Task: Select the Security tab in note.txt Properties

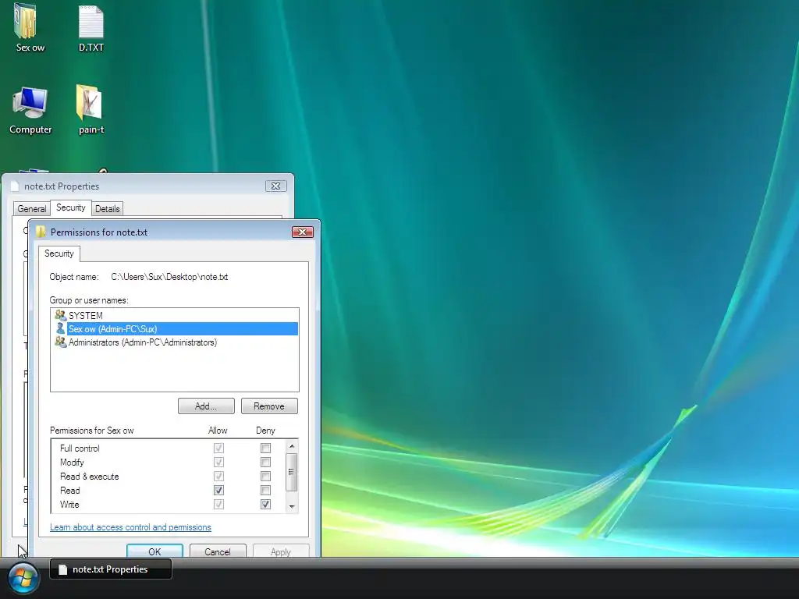Action: coord(71,207)
